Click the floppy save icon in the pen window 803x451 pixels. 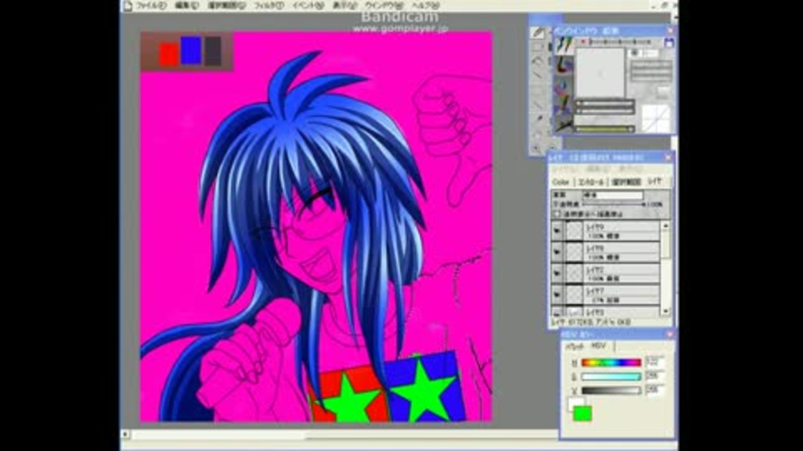tap(668, 43)
